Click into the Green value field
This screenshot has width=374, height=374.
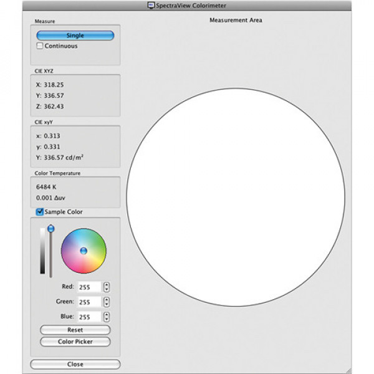89,302
